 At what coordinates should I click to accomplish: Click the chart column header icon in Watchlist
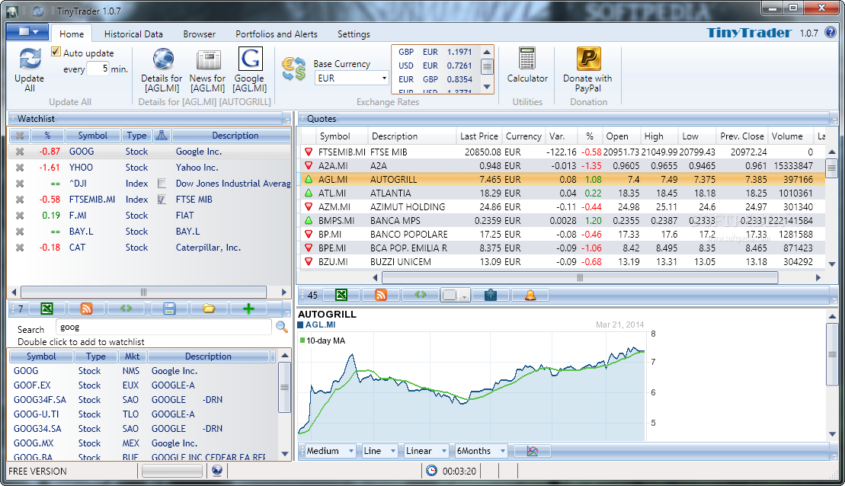(162, 136)
